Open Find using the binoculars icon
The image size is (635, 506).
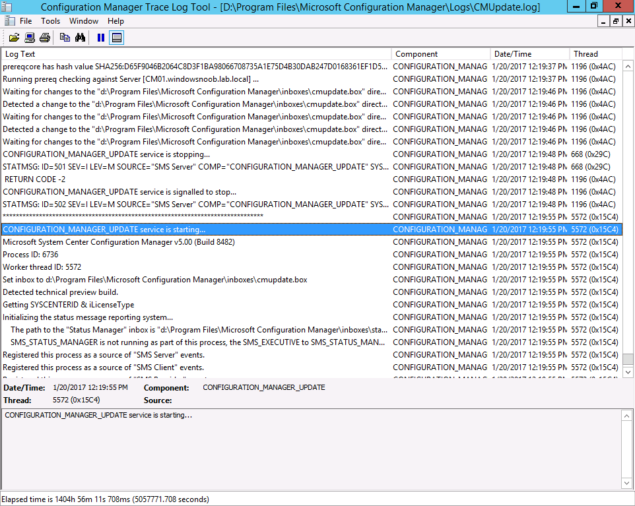click(x=80, y=38)
